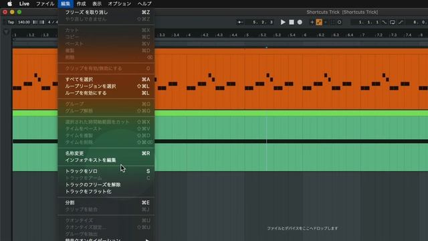Click bar 7 marker on the ruler

point(363,35)
